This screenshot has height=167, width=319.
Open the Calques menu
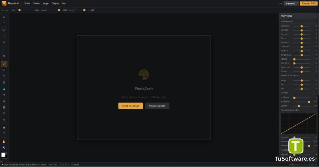(x=55, y=4)
